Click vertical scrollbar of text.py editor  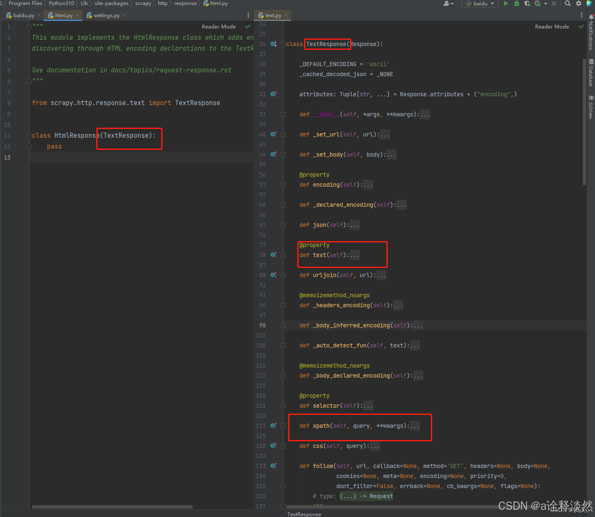coord(585,122)
